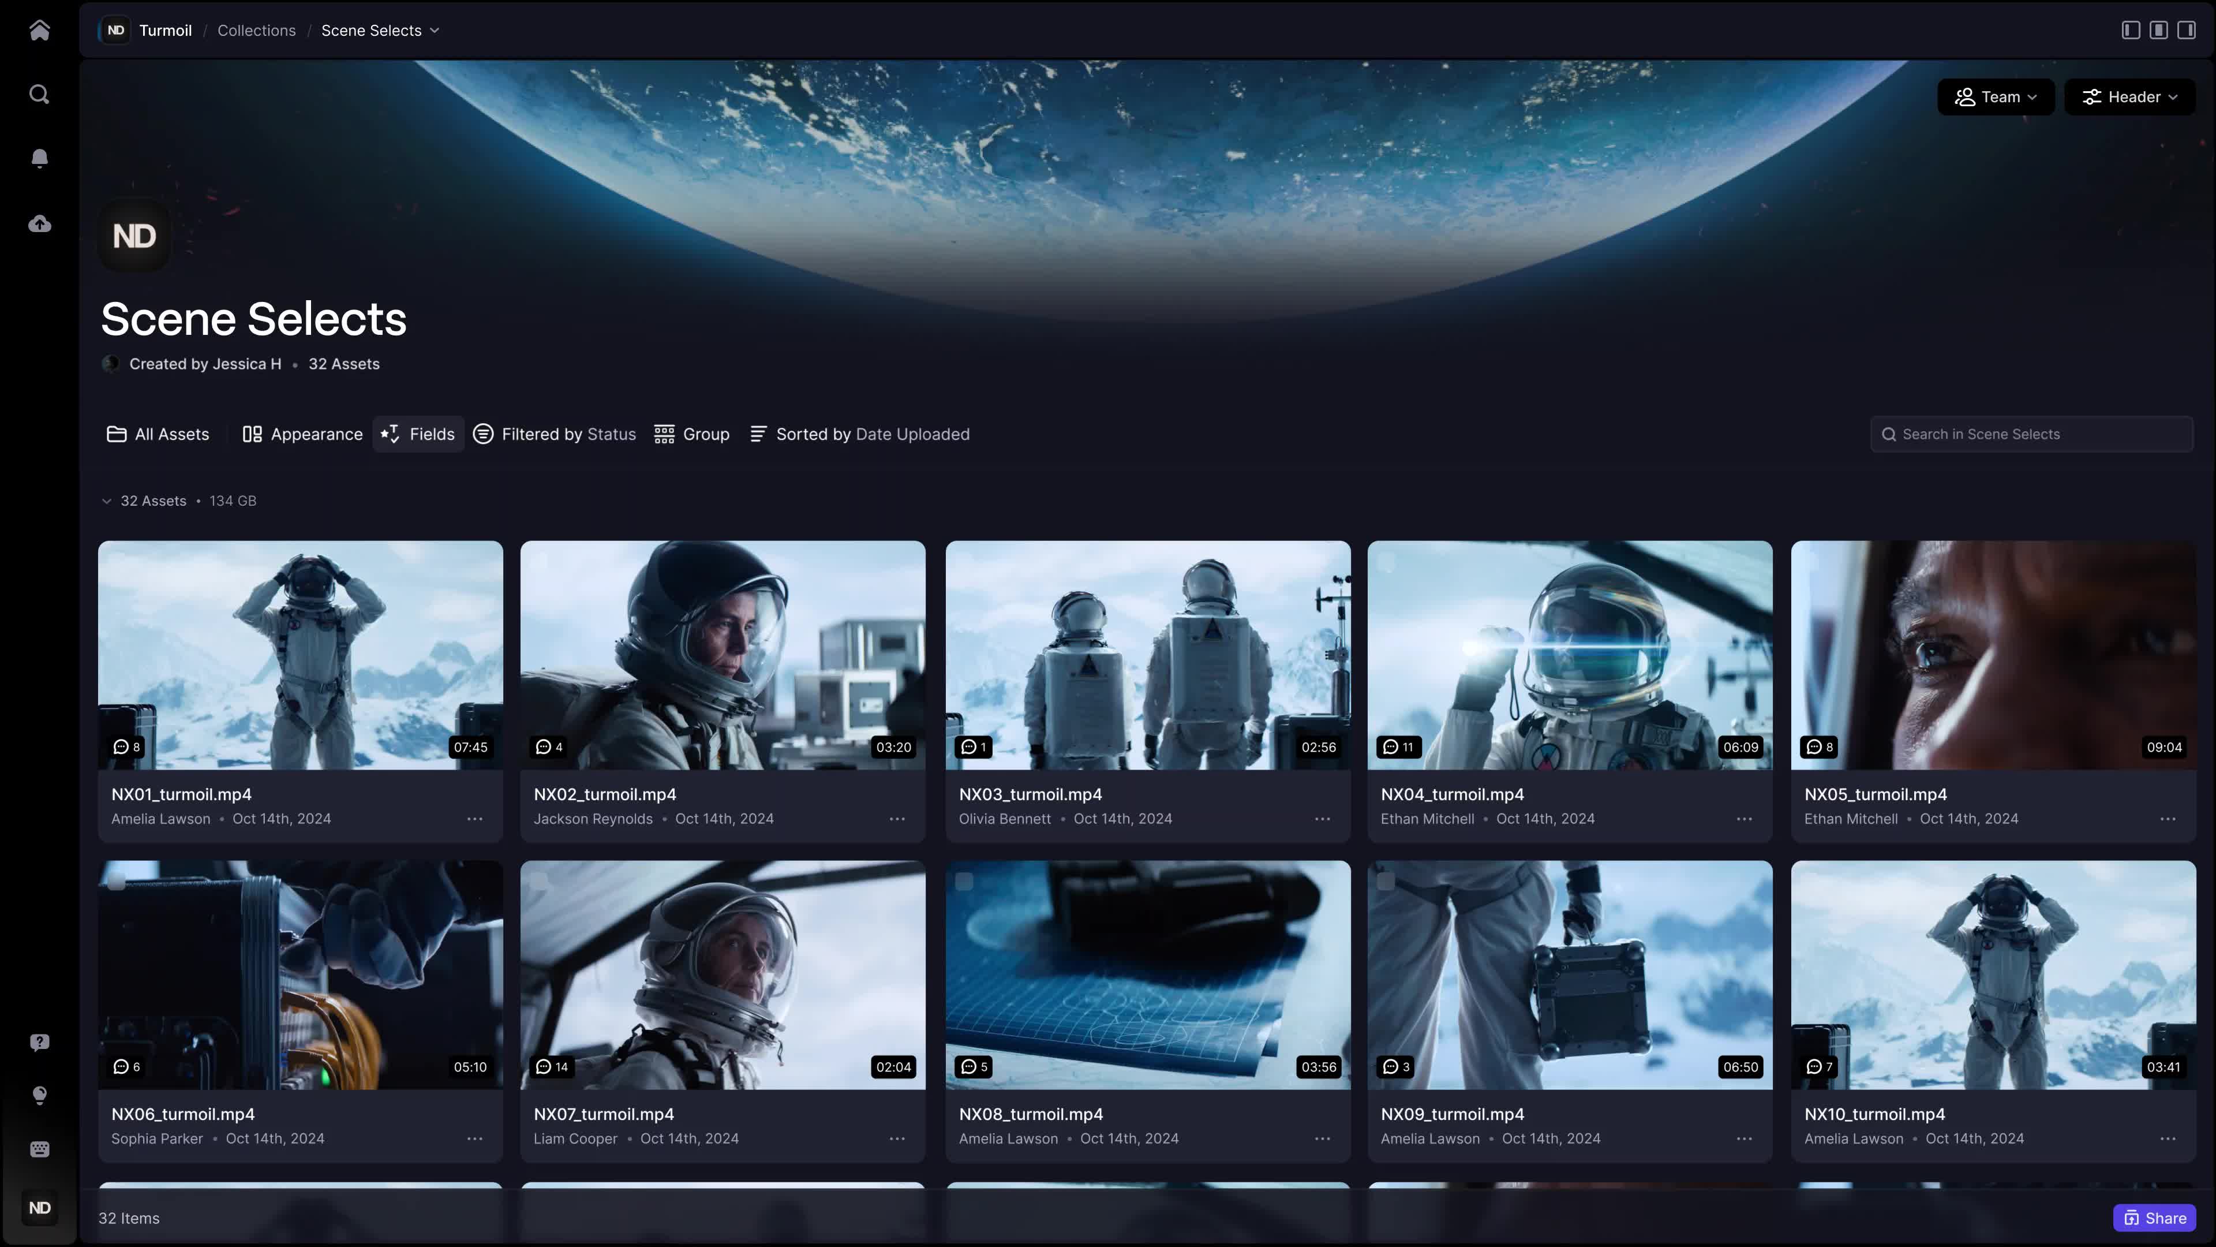Open the Home icon in sidebar
The image size is (2216, 1247).
tap(40, 30)
